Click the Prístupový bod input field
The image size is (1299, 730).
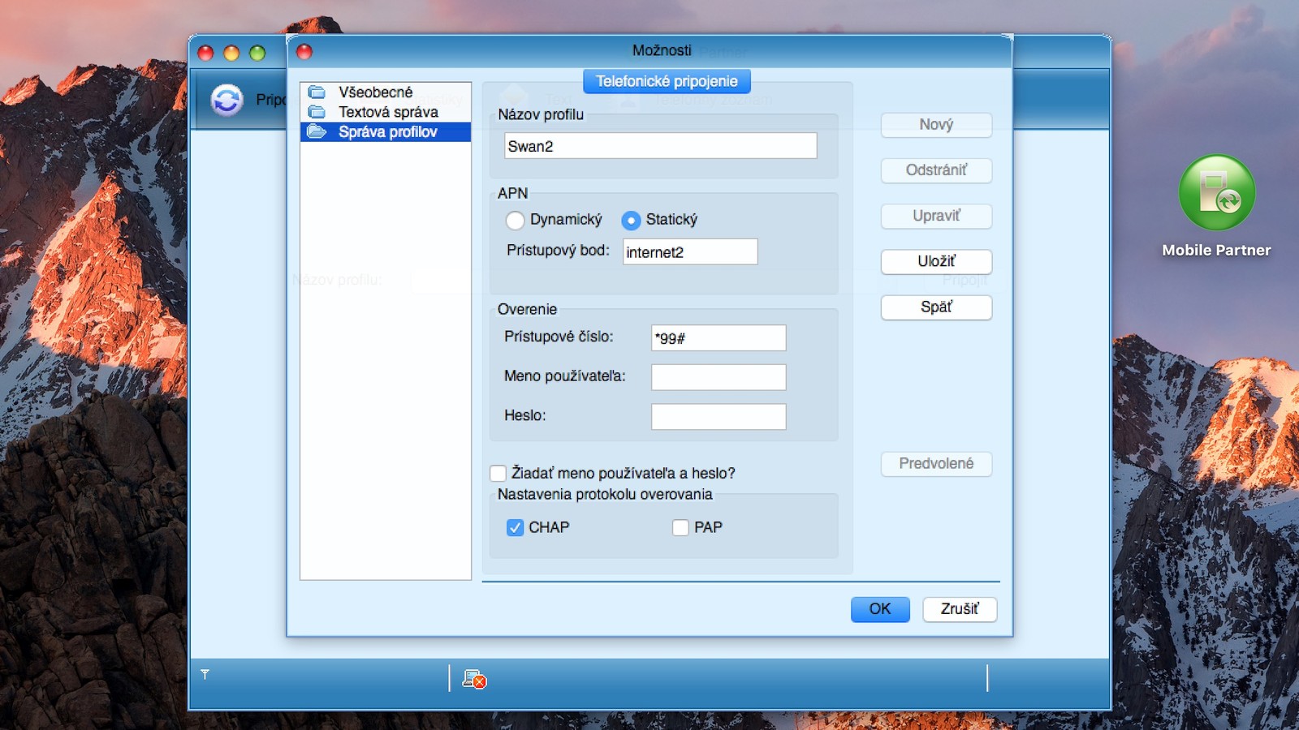pos(690,252)
